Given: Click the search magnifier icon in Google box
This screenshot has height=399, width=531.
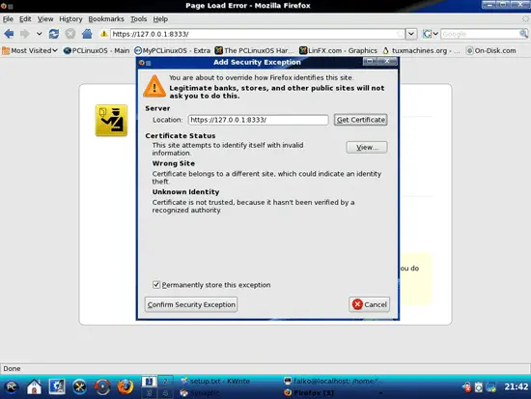Looking at the screenshot, I should (523, 34).
